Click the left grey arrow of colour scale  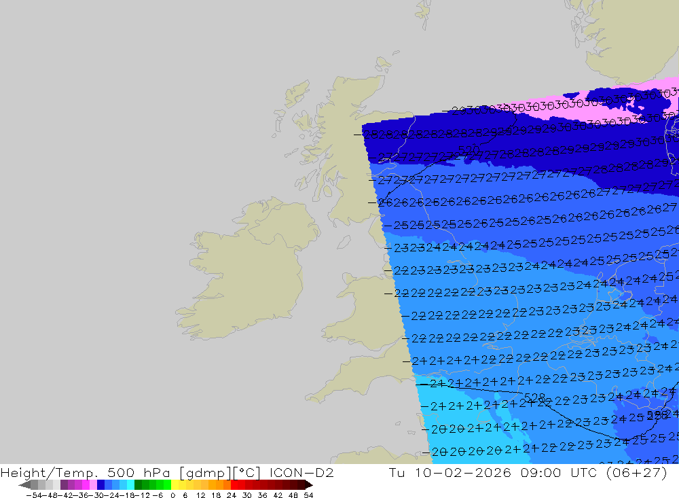(x=24, y=484)
